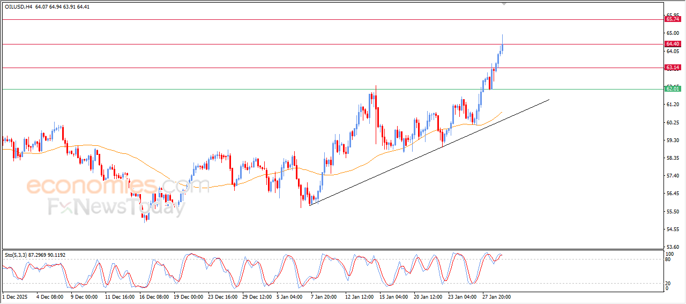This screenshot has height=304, width=686.
Task: Click the 4 Dec 08:00 time label
Action: [x=50, y=296]
